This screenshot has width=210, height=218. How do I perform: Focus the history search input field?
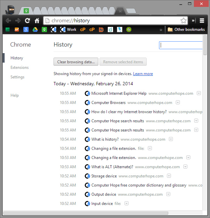point(181,45)
